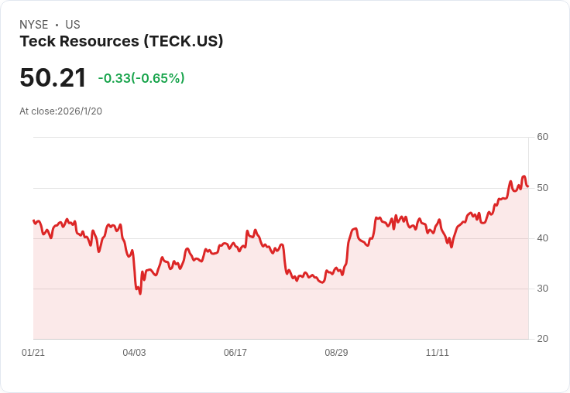Click the left starting point of the price line

(x=33, y=220)
